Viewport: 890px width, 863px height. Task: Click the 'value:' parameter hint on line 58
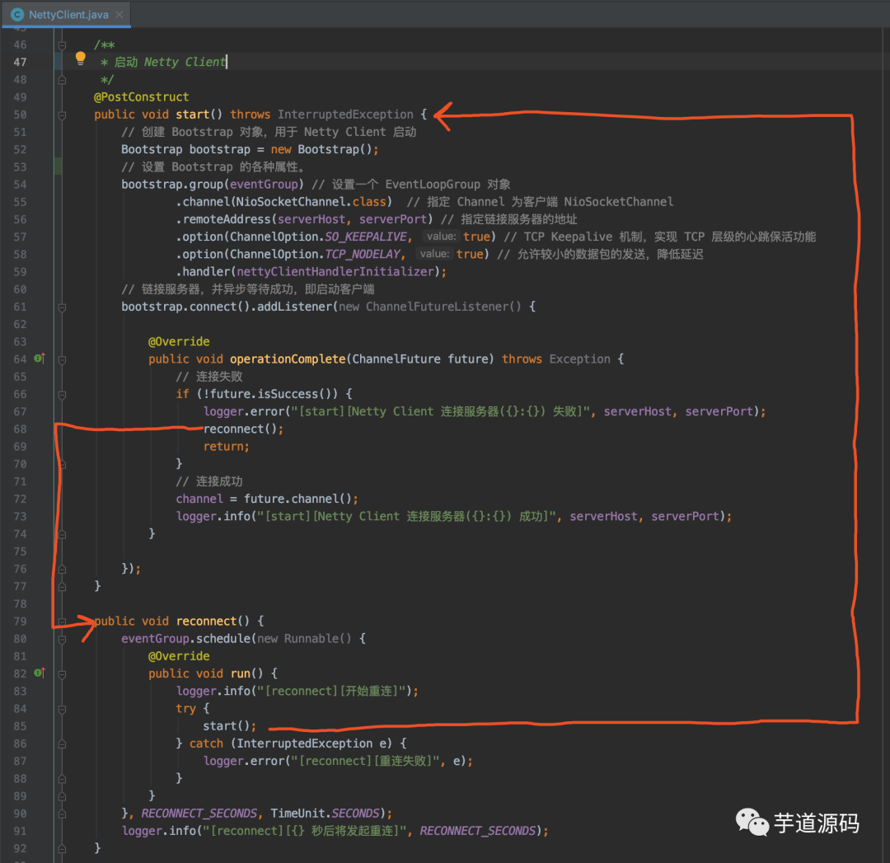pyautogui.click(x=434, y=255)
